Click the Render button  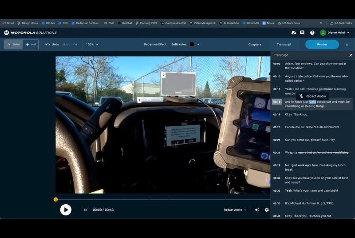point(322,44)
